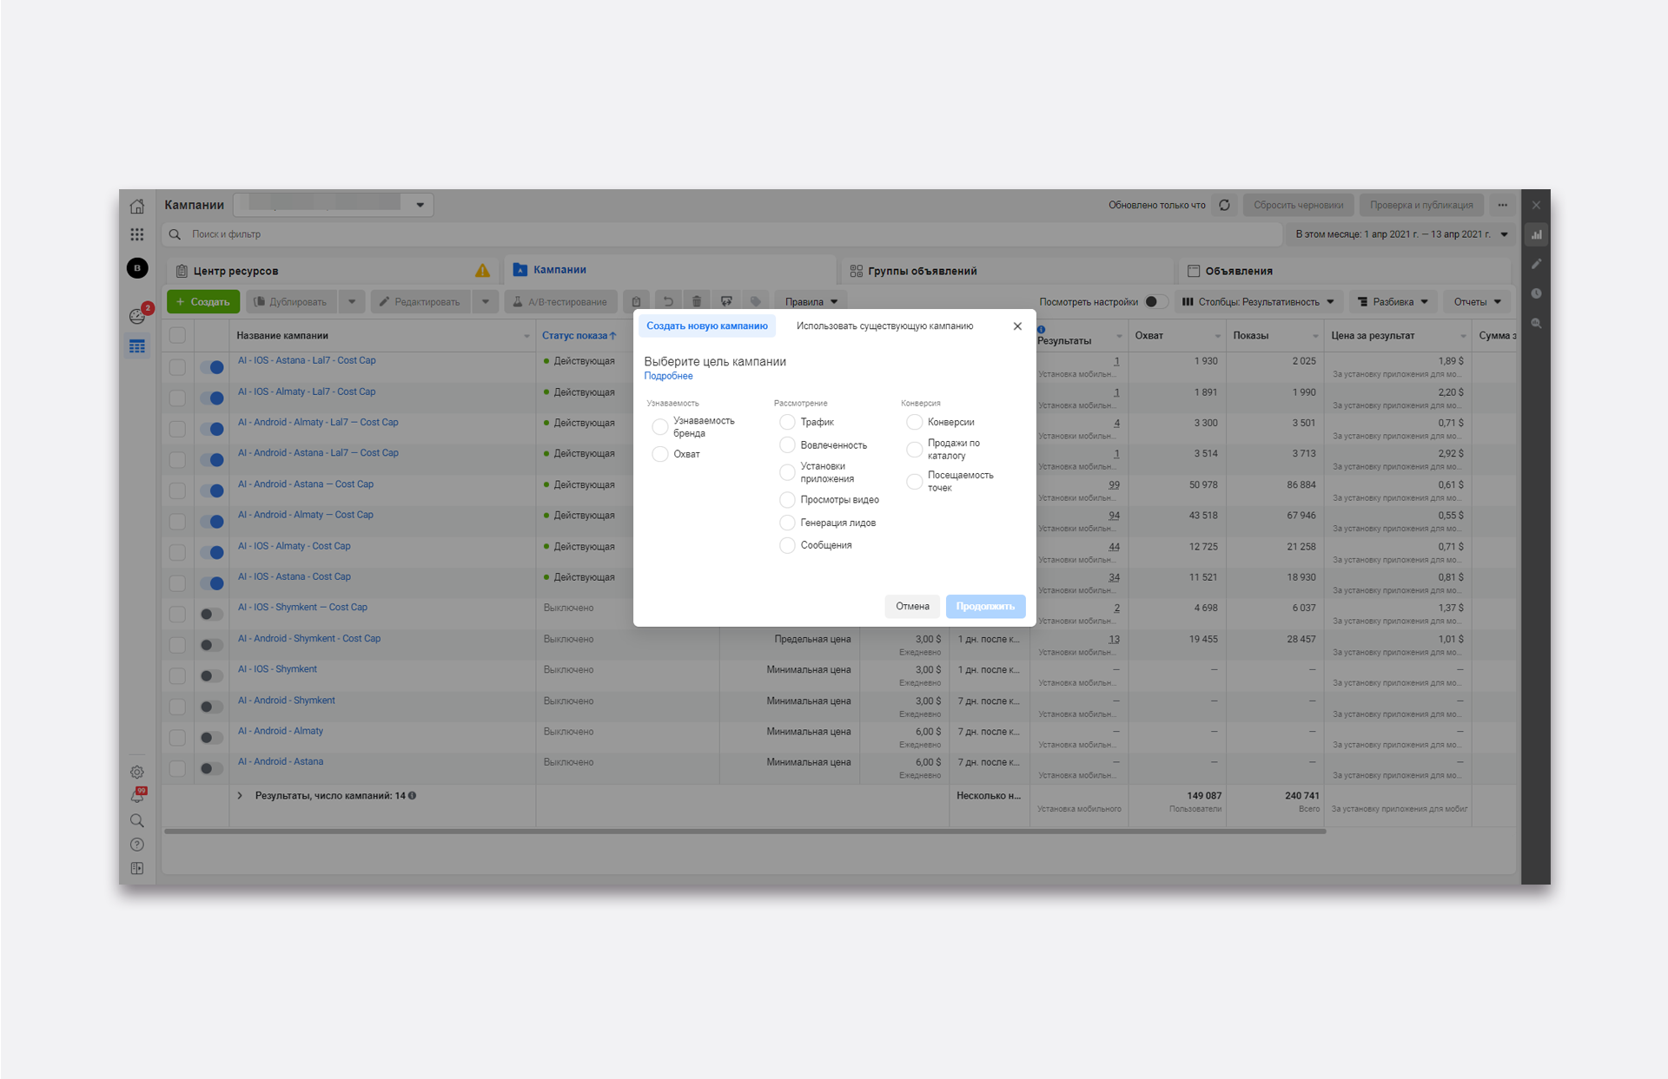Viewport: 1668px width, 1079px height.
Task: Click the undo arrow icon in toolbar
Action: pos(668,302)
